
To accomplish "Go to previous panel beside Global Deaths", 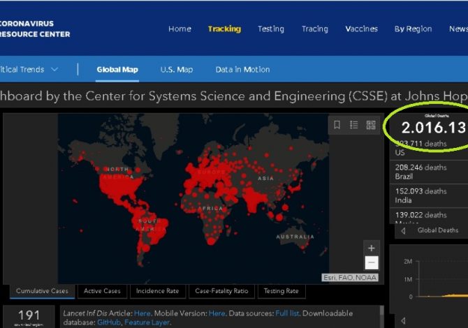I will (x=403, y=231).
